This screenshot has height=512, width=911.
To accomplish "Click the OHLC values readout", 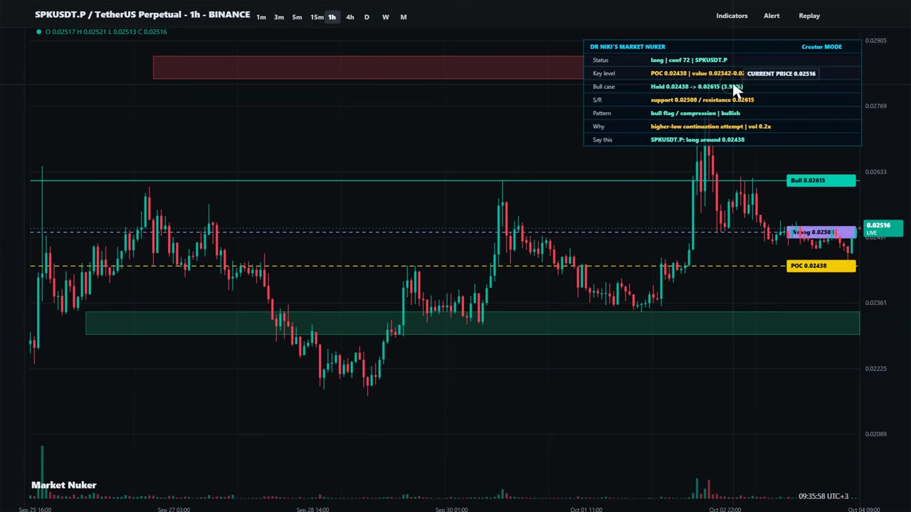I will coord(106,31).
